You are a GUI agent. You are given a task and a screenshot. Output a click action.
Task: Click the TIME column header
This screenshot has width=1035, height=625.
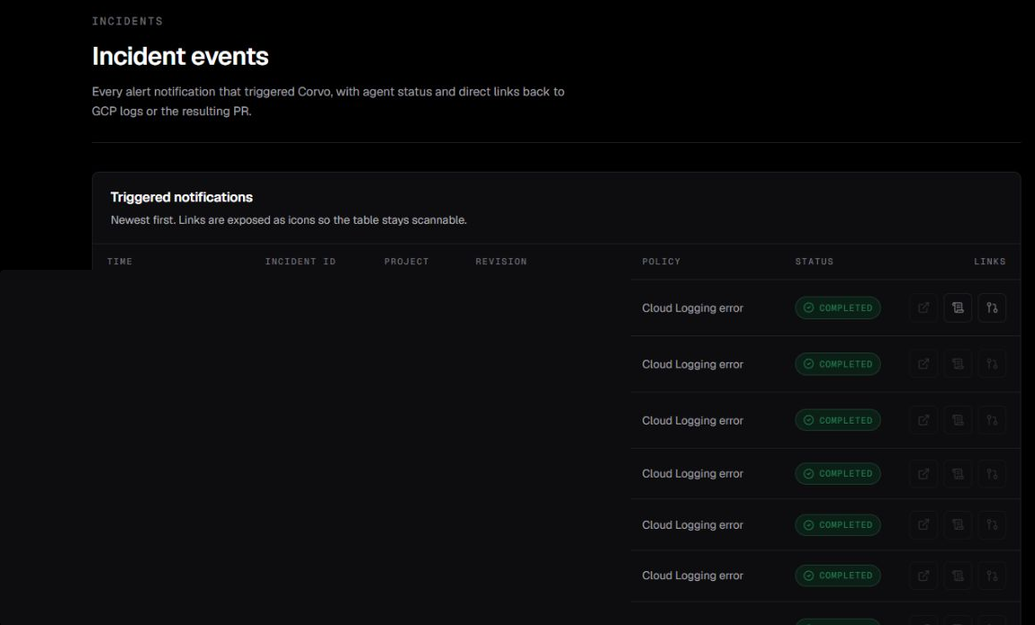[120, 262]
